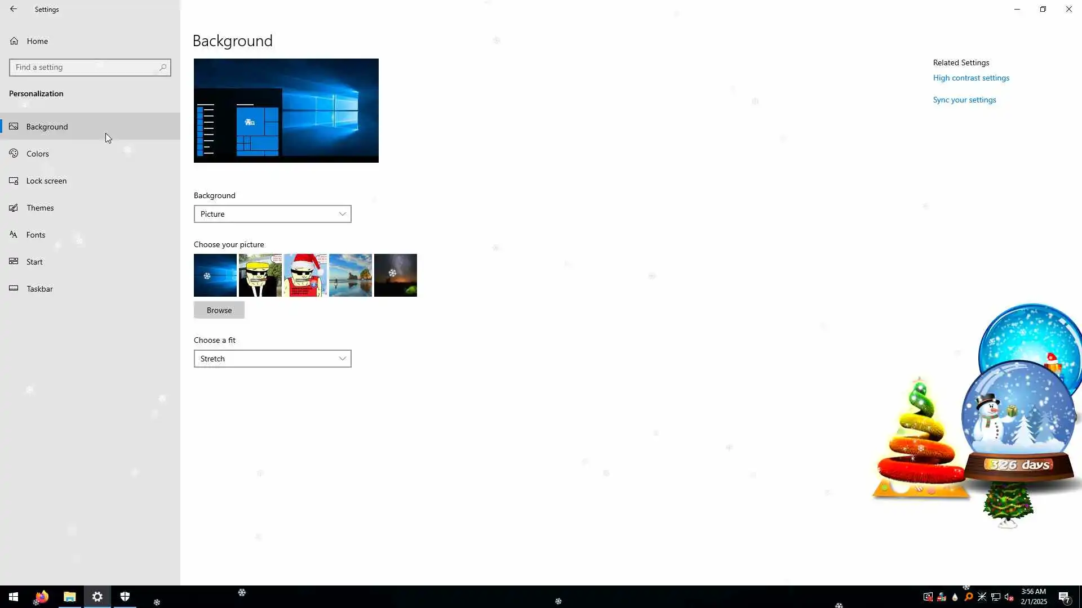Viewport: 1082px width, 608px height.
Task: Click the back arrow in Settings
Action: (14, 9)
